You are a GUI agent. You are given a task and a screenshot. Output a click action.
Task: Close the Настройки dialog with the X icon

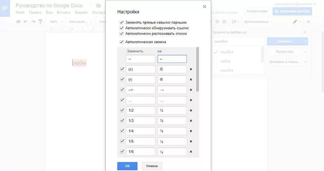pyautogui.click(x=204, y=6)
